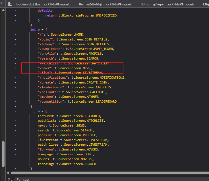
Task: Click the magnifier icon in Find bar
Action: pyautogui.click(x=19, y=180)
